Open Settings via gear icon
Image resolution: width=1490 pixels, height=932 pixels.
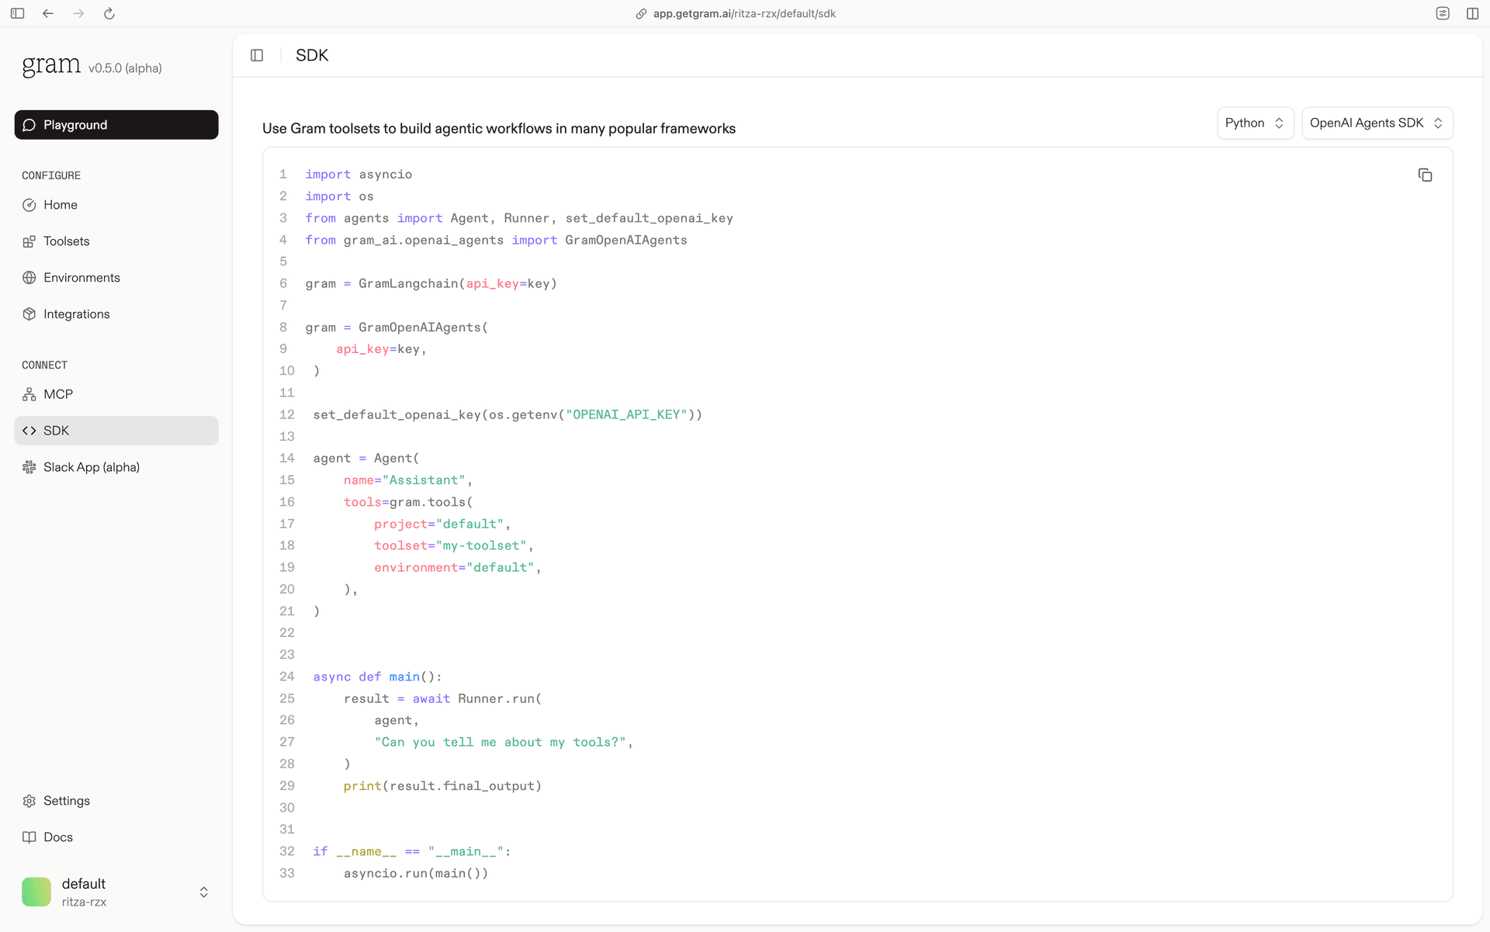coord(29,801)
